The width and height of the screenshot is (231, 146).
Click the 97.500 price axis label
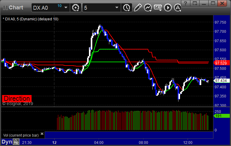[x=220, y=69]
